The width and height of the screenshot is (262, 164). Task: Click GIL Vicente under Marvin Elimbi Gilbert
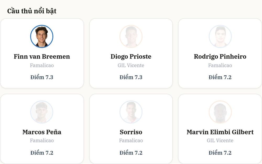pyautogui.click(x=220, y=140)
